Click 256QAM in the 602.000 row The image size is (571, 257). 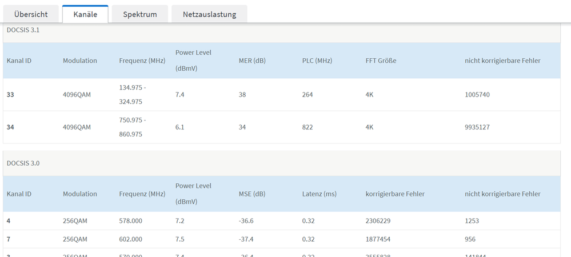75,239
